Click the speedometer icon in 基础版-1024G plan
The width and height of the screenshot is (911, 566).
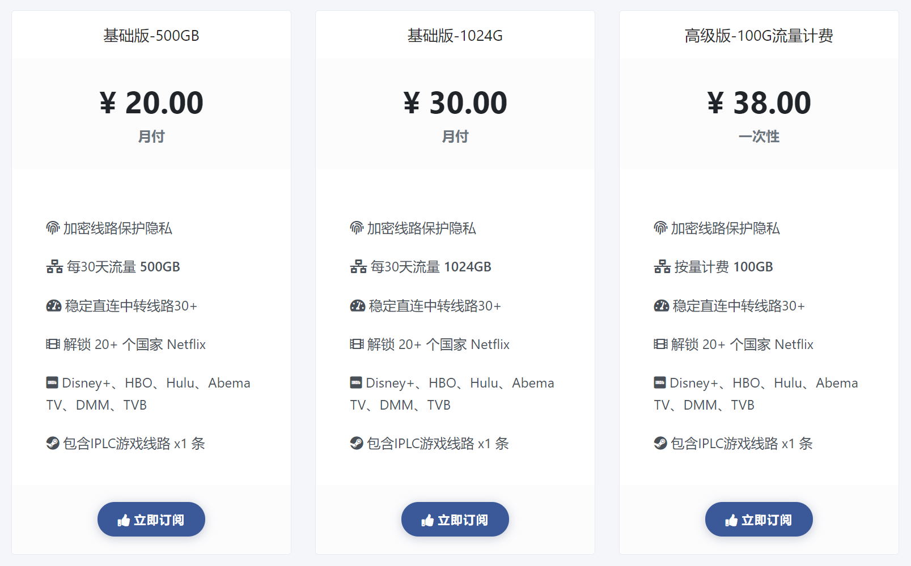point(358,306)
